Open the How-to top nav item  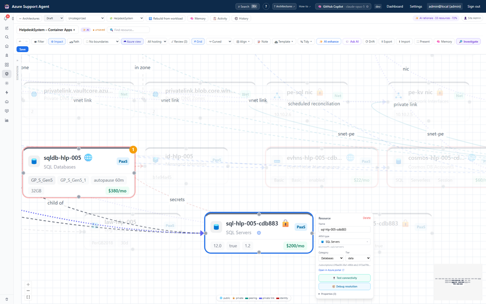304,6
